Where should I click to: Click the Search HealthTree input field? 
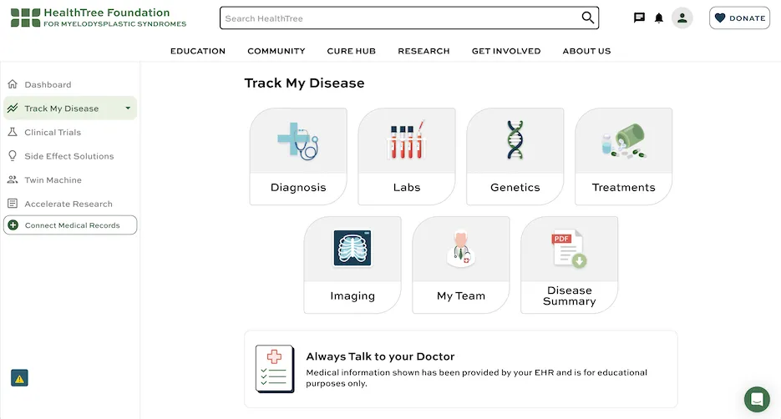point(399,18)
